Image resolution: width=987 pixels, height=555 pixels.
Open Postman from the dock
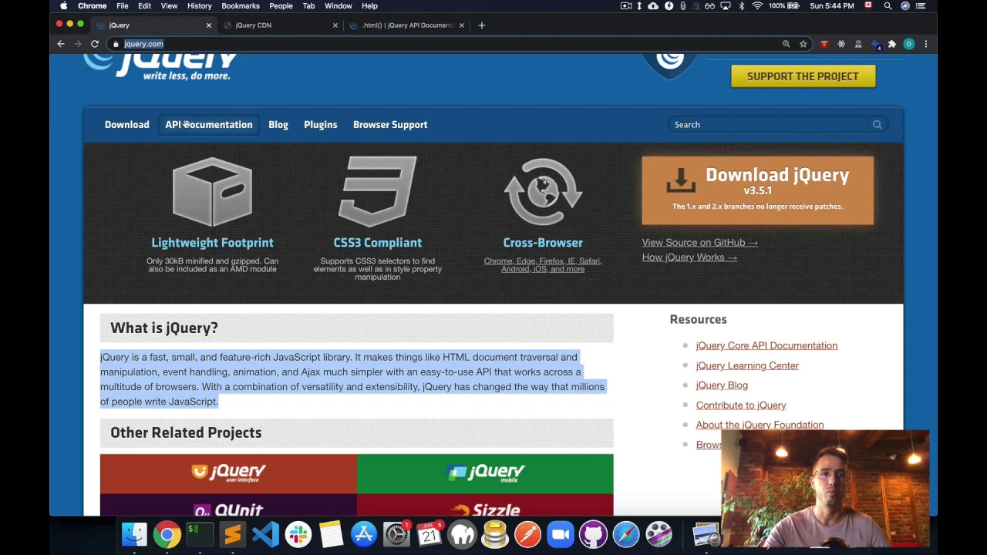tap(527, 535)
